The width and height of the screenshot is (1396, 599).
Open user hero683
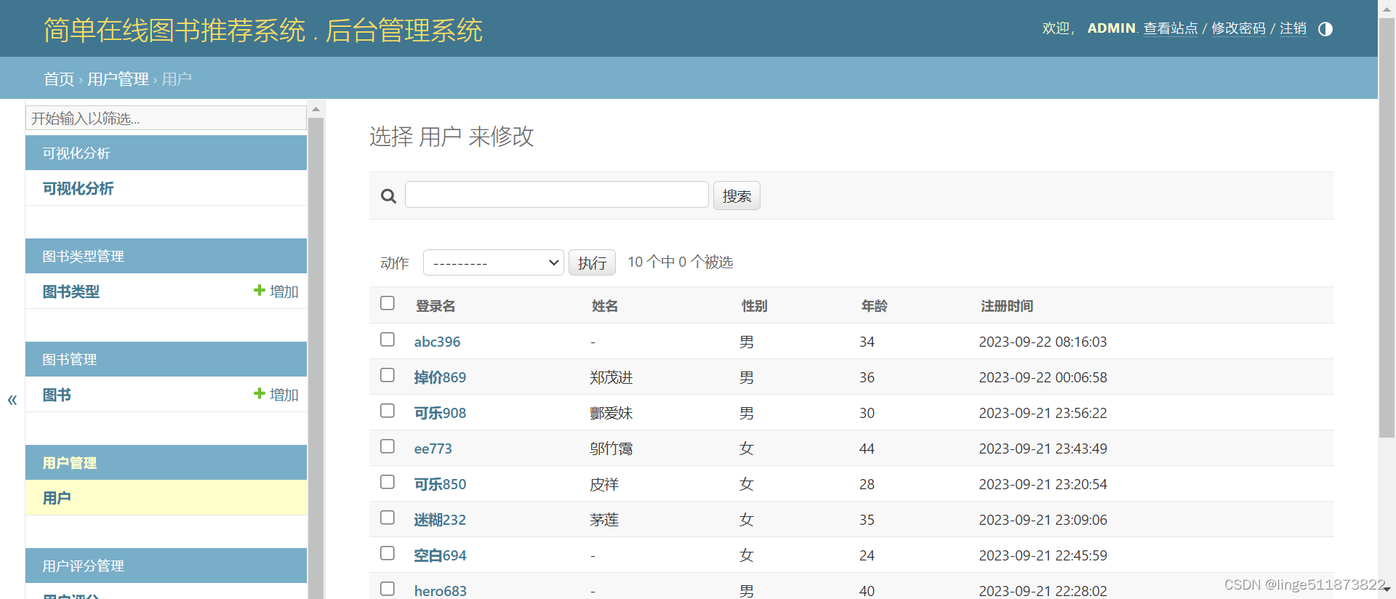tap(440, 591)
